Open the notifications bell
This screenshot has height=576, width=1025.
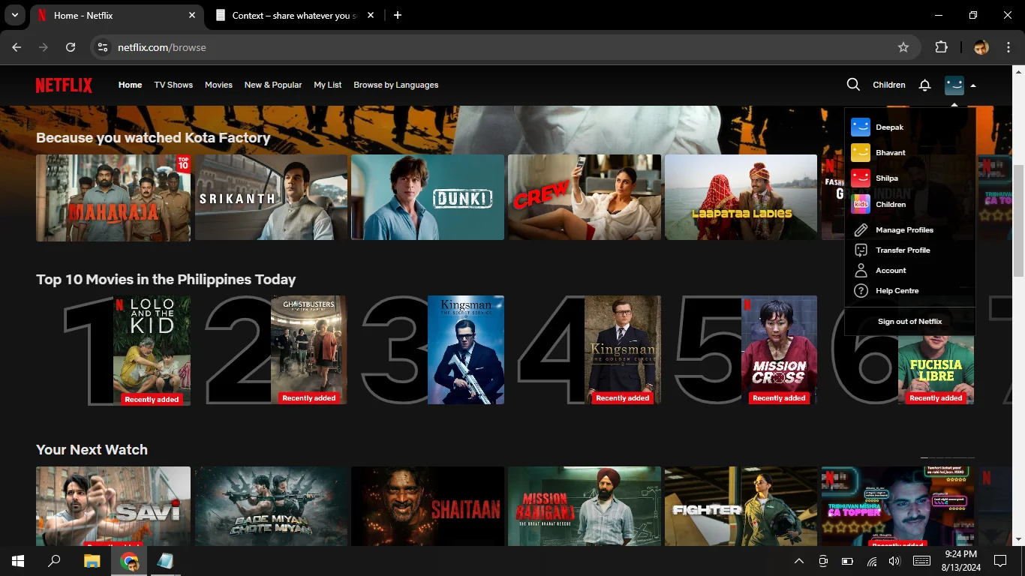[925, 85]
